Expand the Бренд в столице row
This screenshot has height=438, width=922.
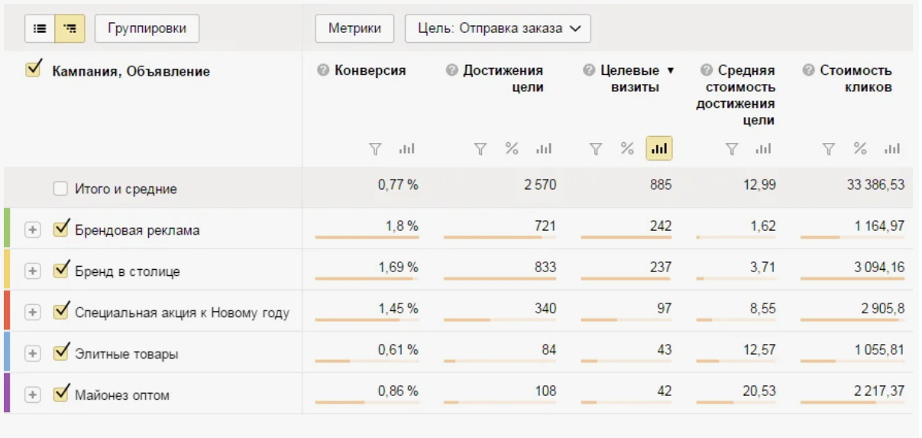[x=32, y=271]
